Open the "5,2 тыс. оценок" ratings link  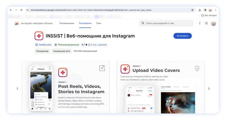(x=97, y=45)
